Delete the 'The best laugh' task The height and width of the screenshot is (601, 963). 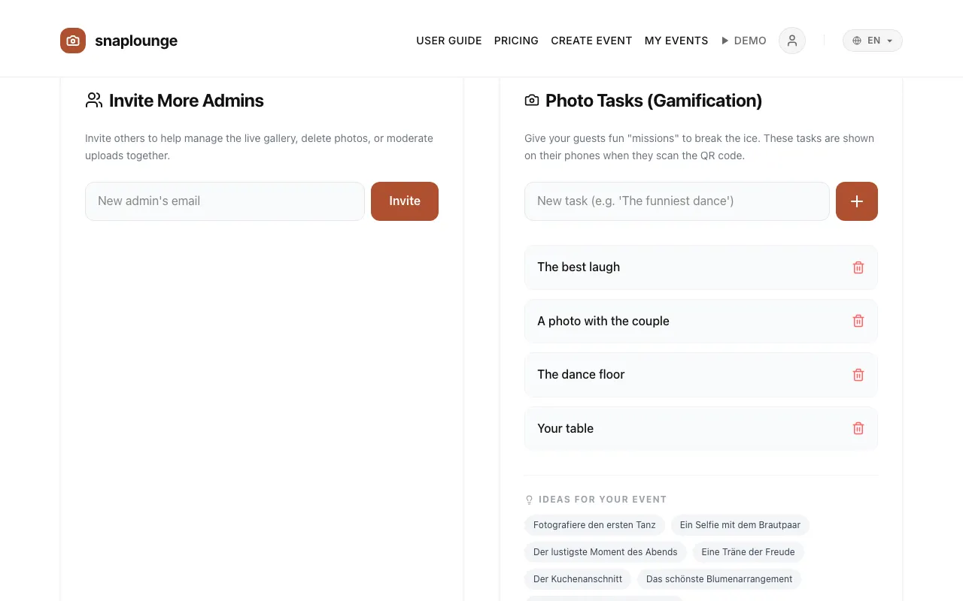click(858, 267)
